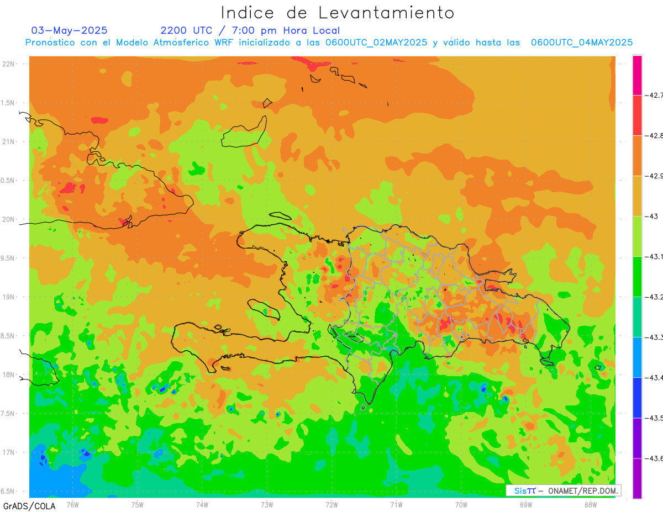This screenshot has width=663, height=512.
Task: Click the 'ONAMET/REP.DOM.' credit box
Action: 564,490
